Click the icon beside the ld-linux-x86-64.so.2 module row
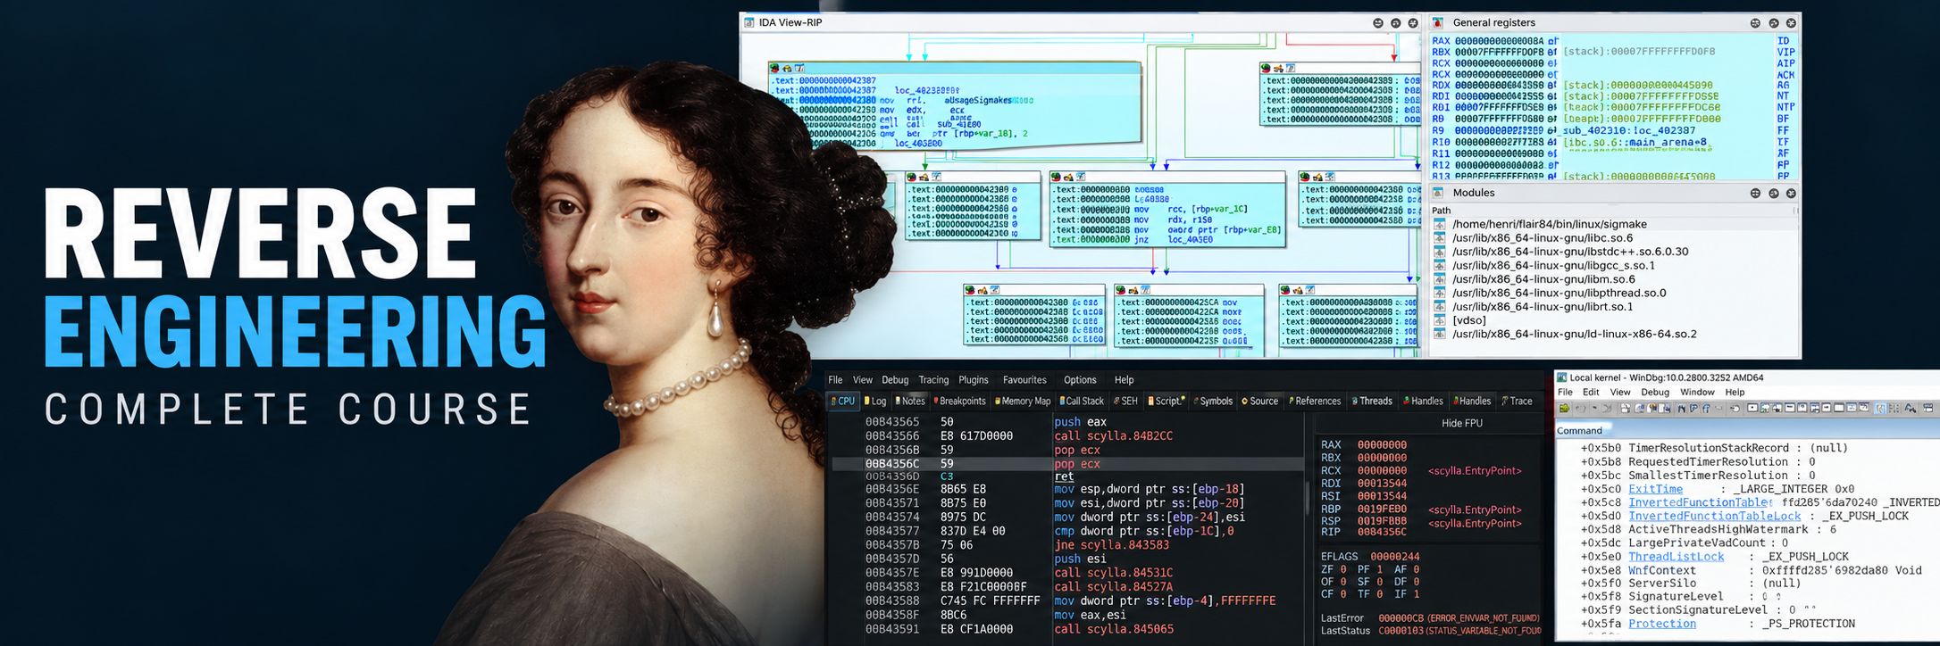1940x646 pixels. point(1439,334)
